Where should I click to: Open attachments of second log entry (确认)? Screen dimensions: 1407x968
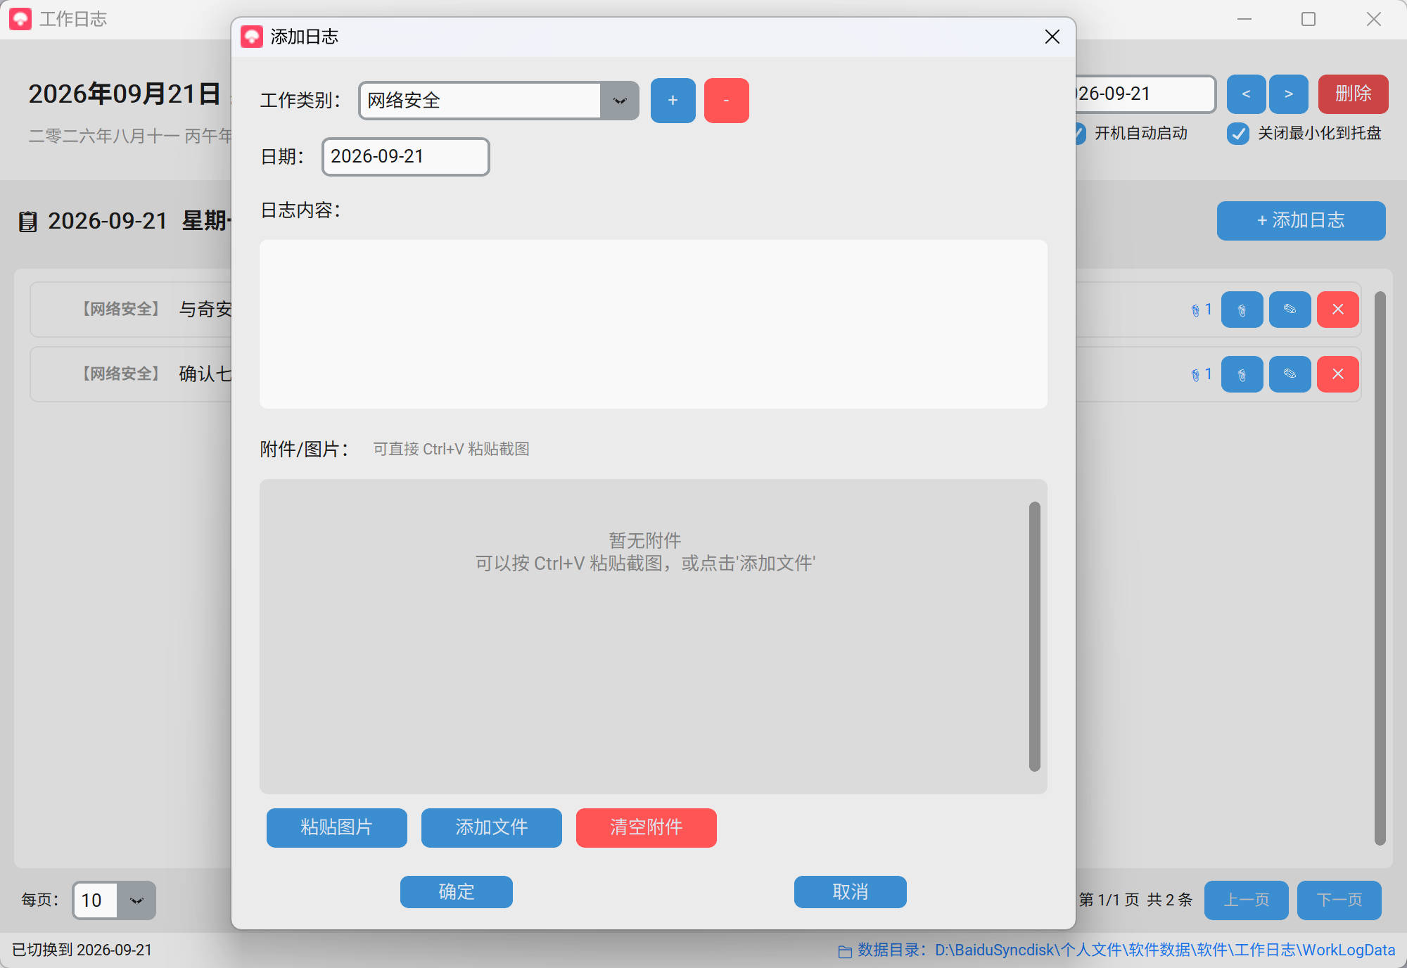1242,374
